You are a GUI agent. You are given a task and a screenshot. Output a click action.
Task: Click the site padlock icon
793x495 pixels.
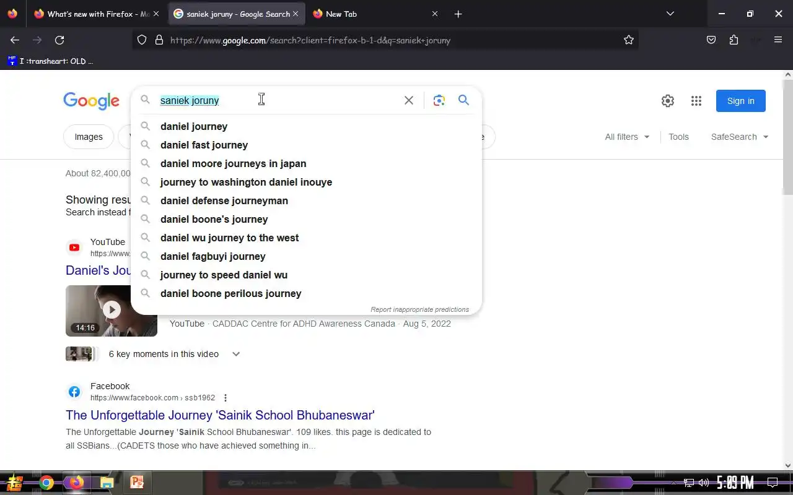tap(159, 40)
